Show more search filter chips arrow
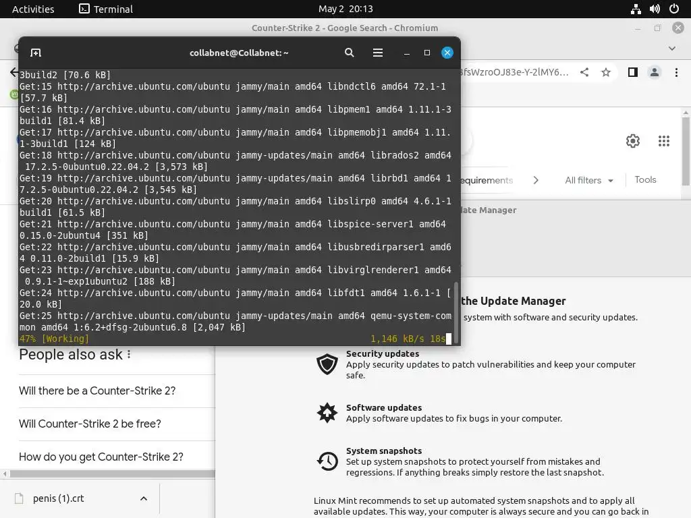This screenshot has height=518, width=691. pos(536,180)
